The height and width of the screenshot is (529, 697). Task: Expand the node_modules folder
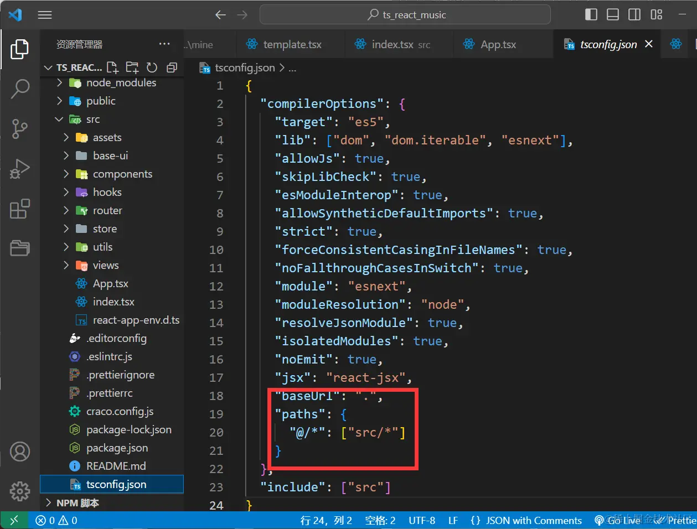[60, 83]
